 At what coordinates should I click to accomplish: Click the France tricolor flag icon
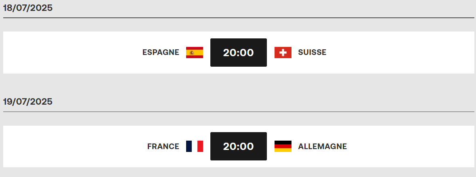[x=195, y=146]
